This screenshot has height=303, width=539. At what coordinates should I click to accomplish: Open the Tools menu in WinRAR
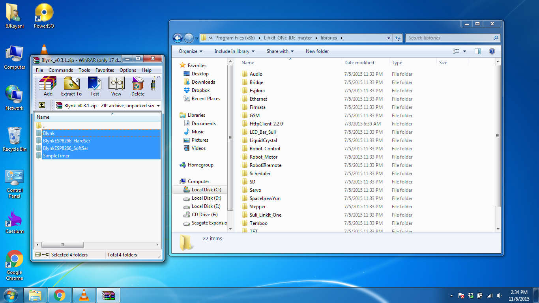[x=84, y=70]
